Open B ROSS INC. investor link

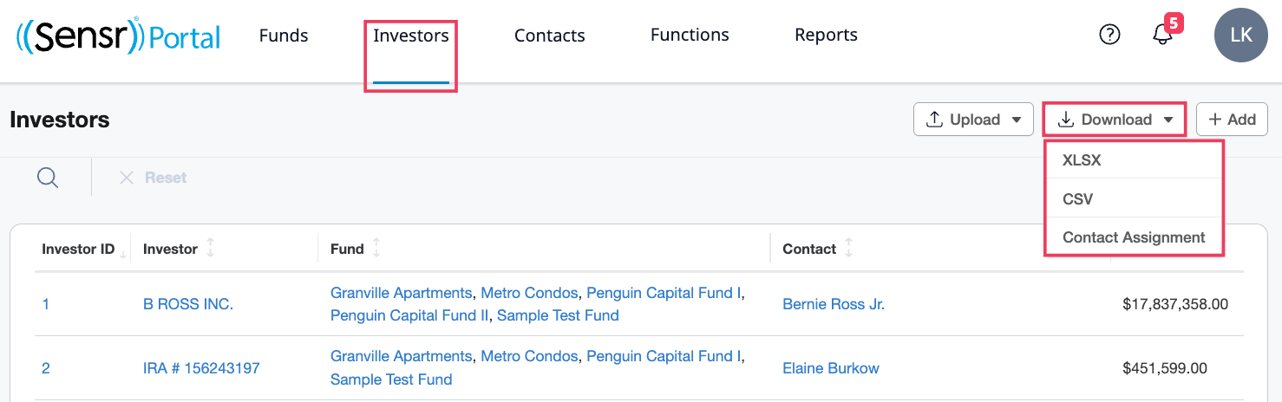[x=188, y=304]
